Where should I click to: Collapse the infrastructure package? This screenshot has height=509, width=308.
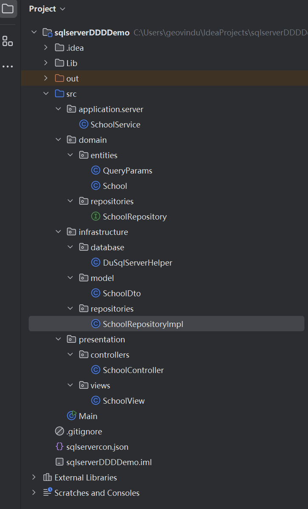(58, 232)
